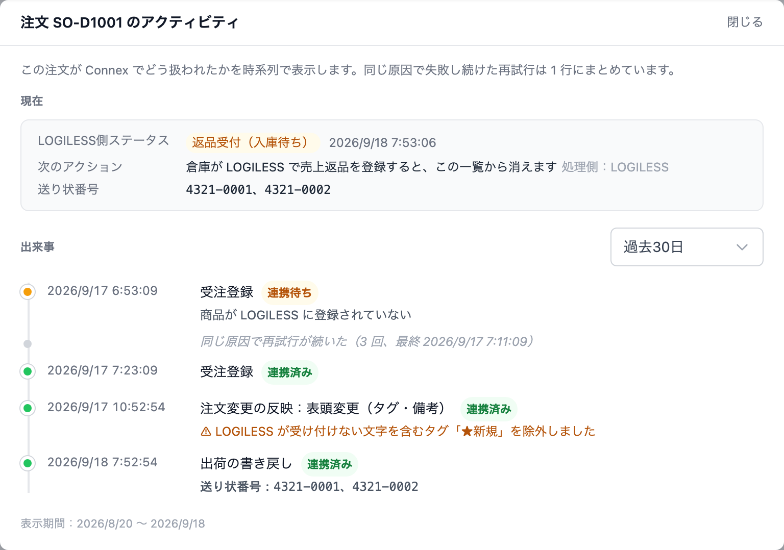The width and height of the screenshot is (784, 550).
Task: Click tracking numbers in the 送り状番号 row of the status card
Action: tap(258, 190)
